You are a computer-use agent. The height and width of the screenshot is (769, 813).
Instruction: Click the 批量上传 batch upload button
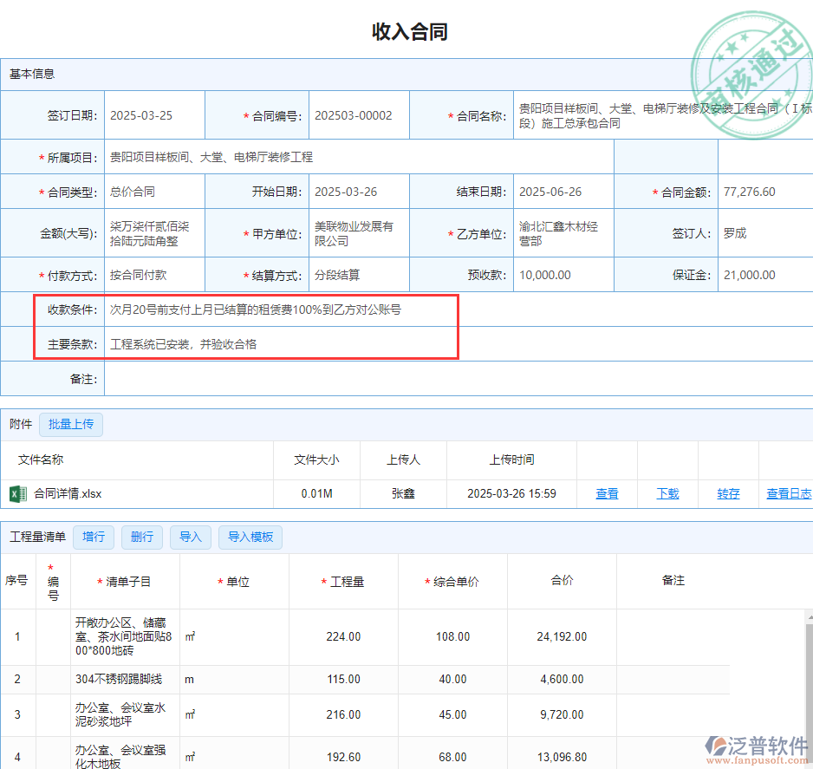point(71,424)
